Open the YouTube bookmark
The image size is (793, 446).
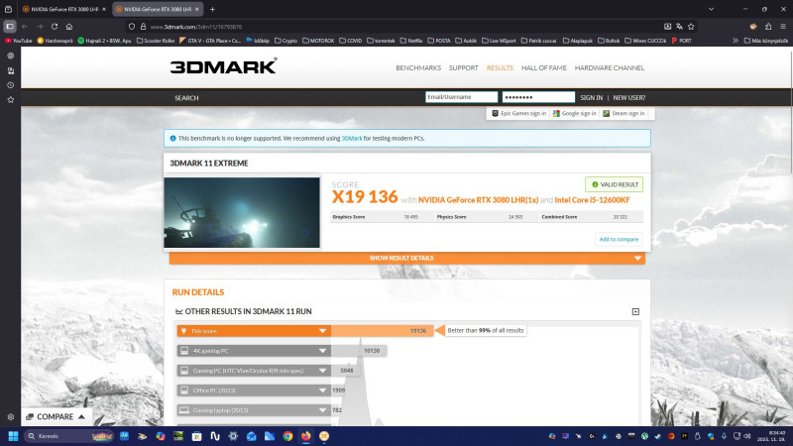coord(19,41)
